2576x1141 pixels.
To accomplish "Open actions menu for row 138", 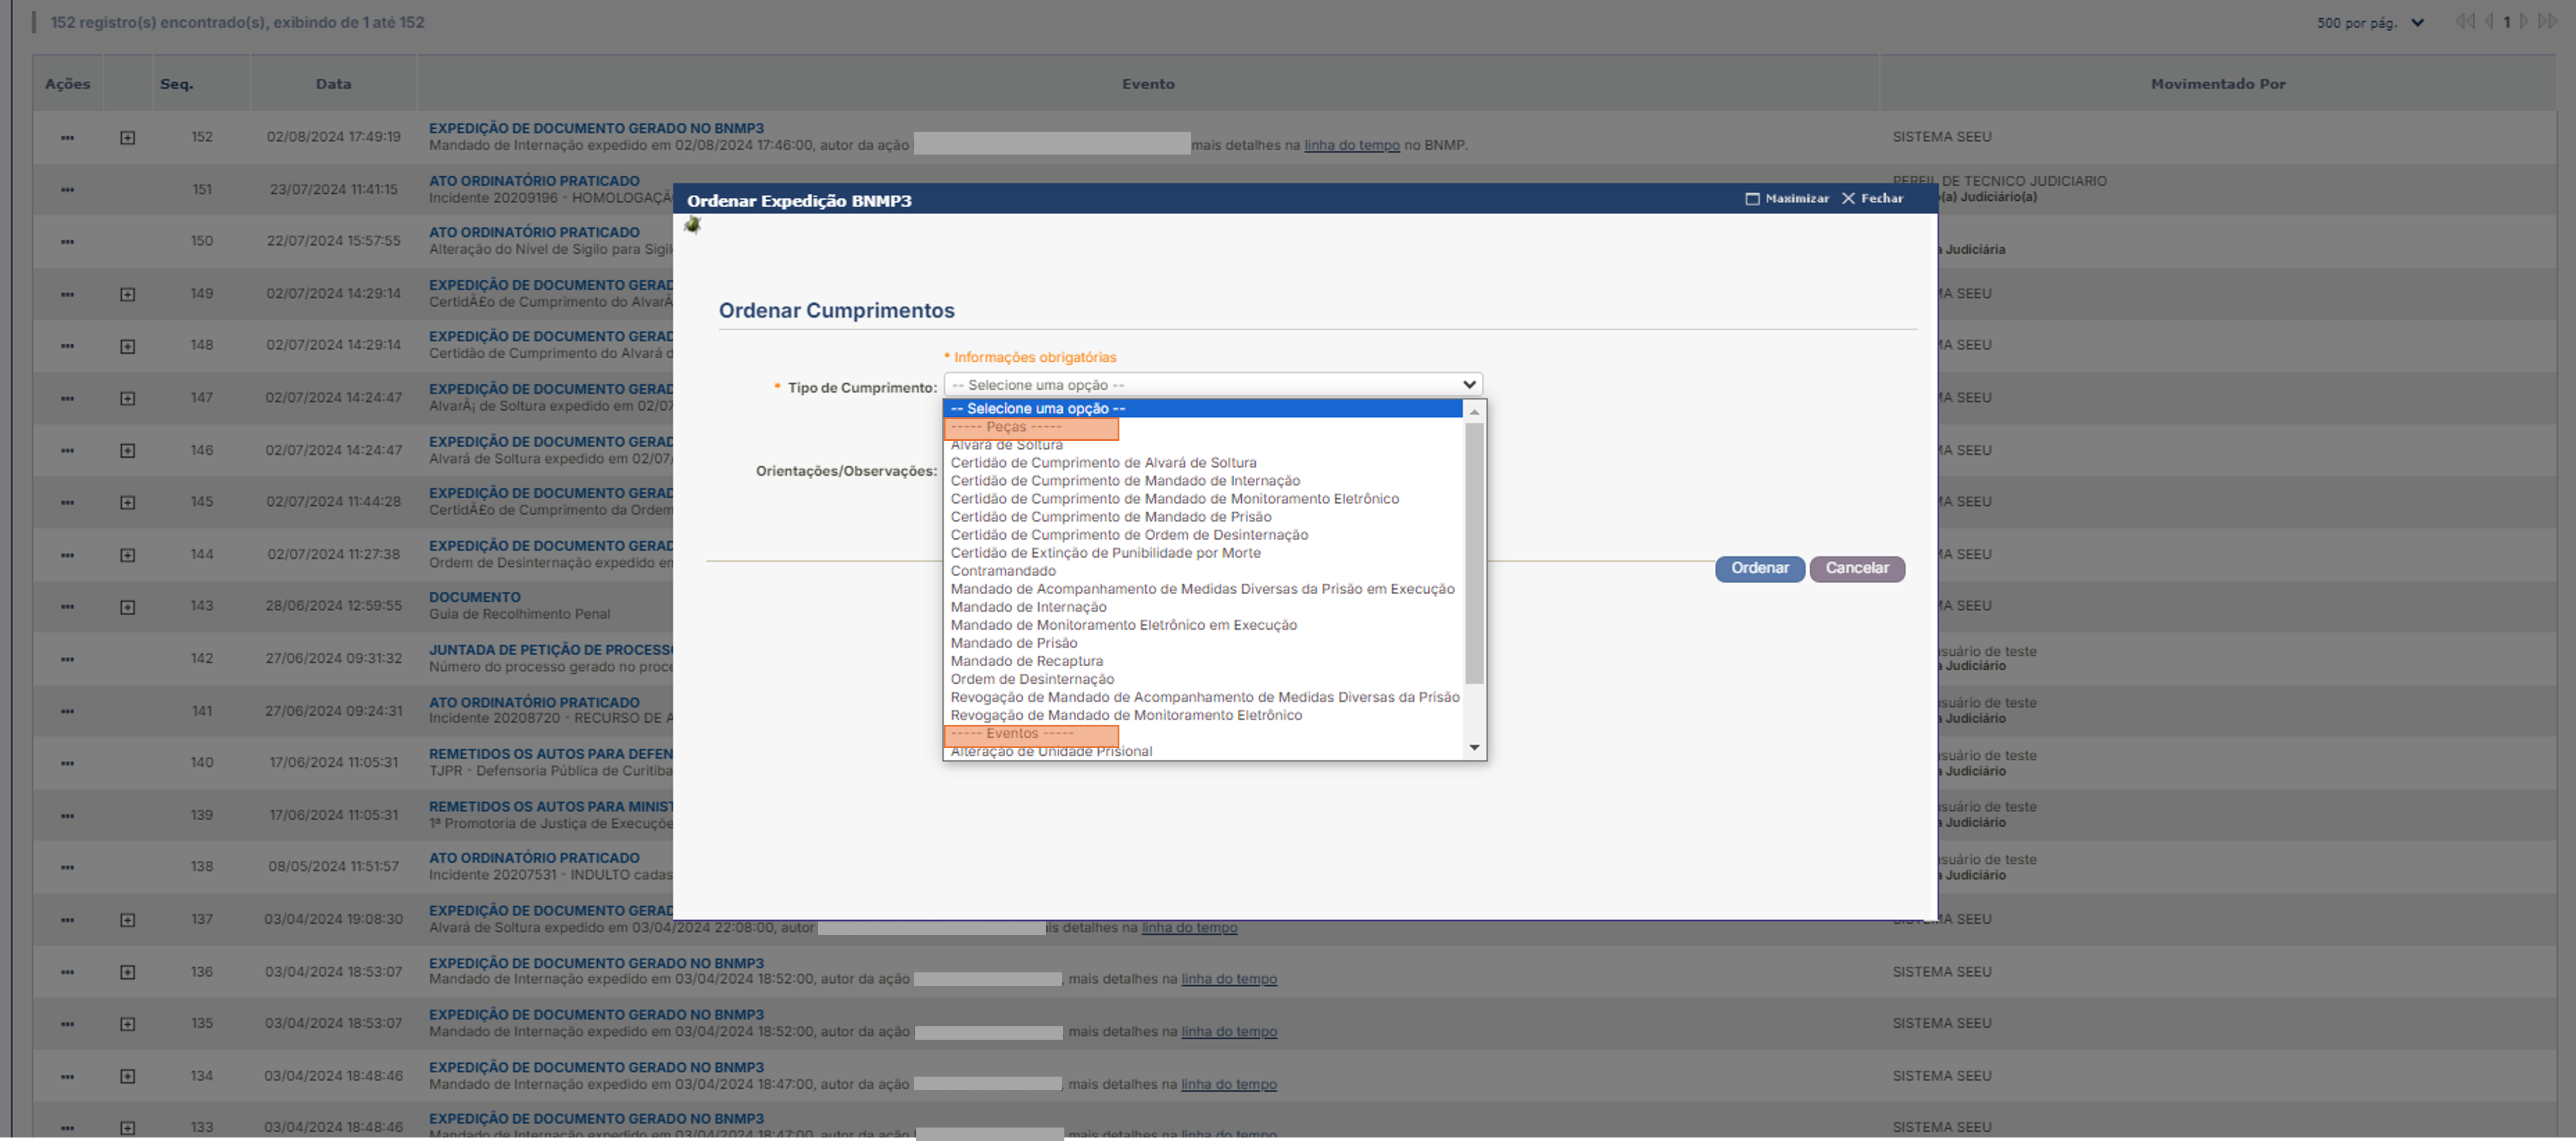I will tap(67, 867).
